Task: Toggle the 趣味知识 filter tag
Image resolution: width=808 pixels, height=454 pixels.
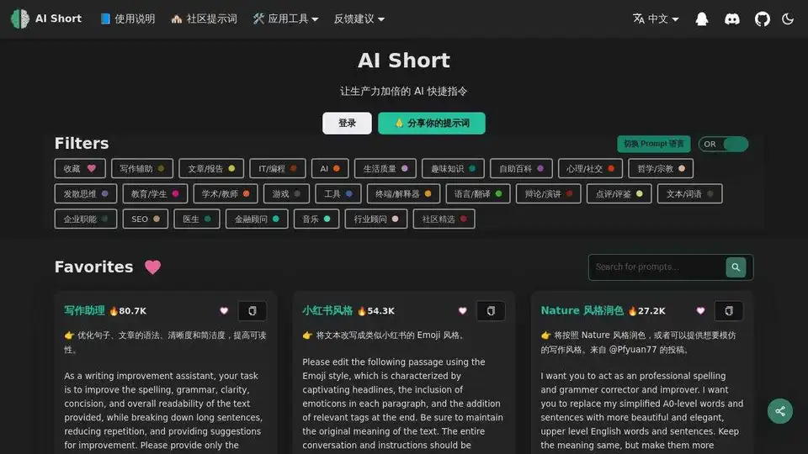Action: [x=453, y=168]
